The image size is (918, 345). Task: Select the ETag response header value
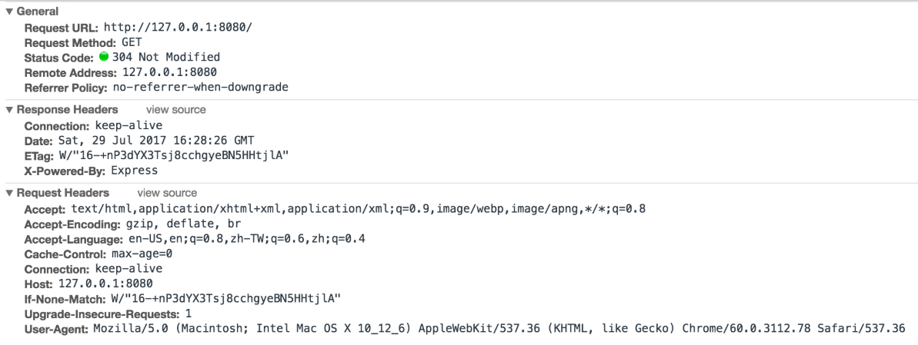coord(175,155)
